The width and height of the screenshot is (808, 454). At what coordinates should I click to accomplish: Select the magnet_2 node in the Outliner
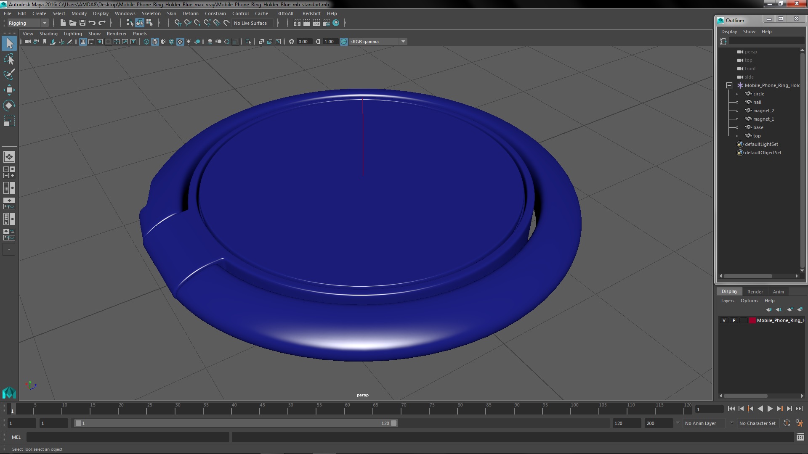(x=763, y=111)
